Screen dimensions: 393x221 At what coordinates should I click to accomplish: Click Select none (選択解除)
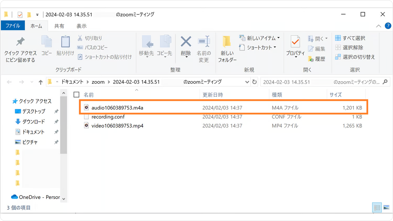349,48
